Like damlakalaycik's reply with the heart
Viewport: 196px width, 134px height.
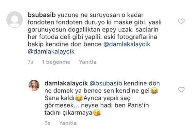coord(181,90)
